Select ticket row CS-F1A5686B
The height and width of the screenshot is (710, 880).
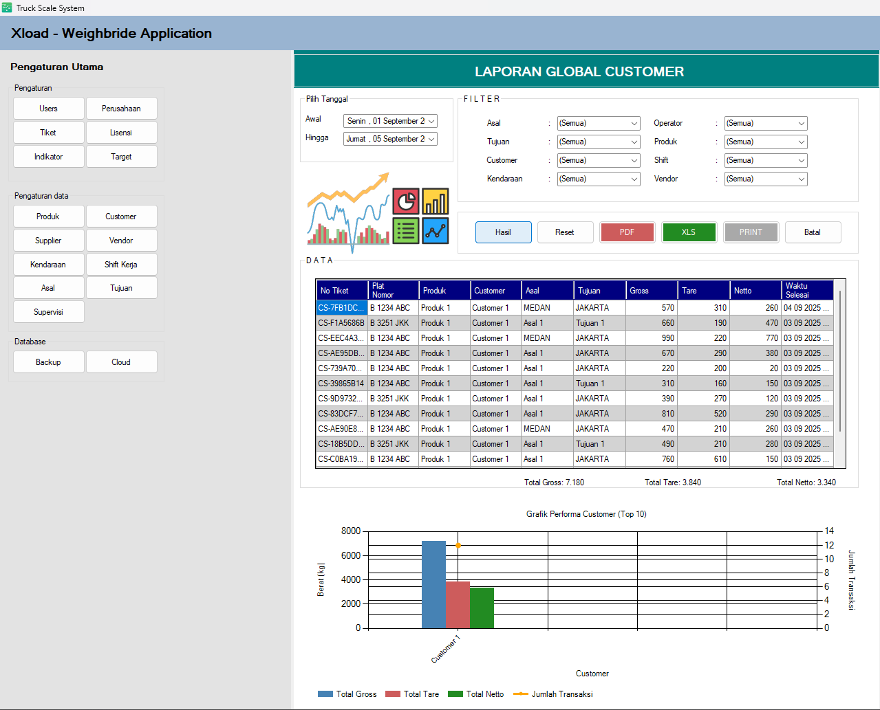(341, 323)
